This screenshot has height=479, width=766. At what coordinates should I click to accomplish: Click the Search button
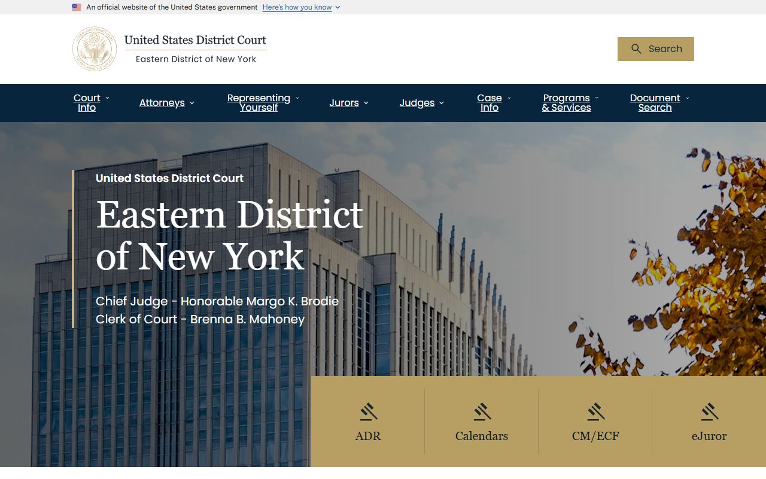[656, 49]
